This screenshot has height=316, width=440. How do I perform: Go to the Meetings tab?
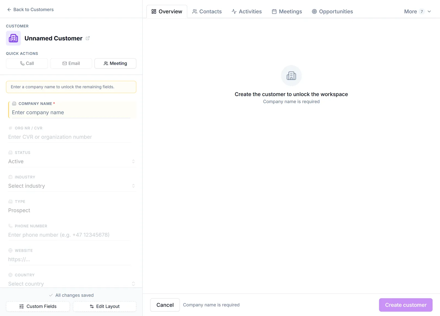pos(287,12)
